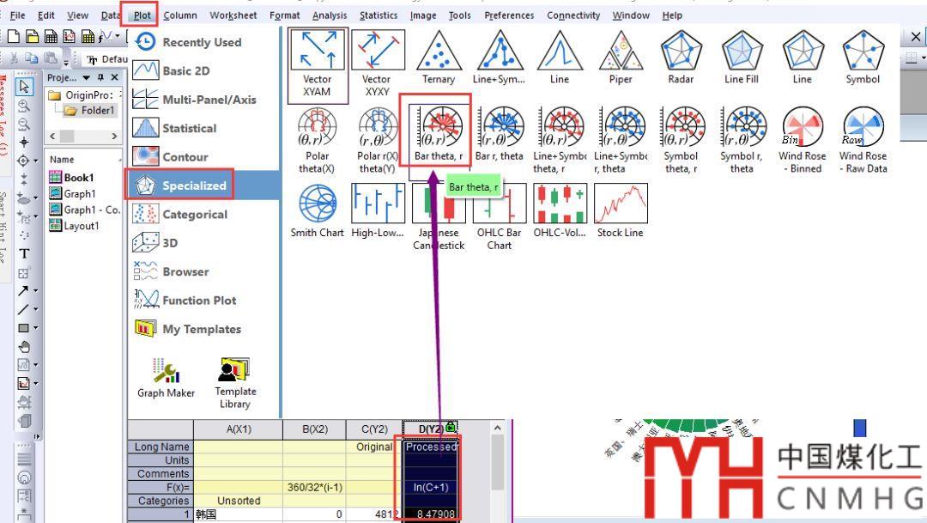Click the New Project toolbar icon
Image resolution: width=927 pixels, height=523 pixels.
tap(14, 37)
